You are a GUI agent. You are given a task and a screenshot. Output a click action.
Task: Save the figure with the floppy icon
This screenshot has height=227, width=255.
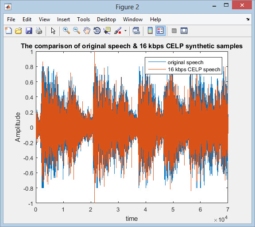click(x=29, y=31)
